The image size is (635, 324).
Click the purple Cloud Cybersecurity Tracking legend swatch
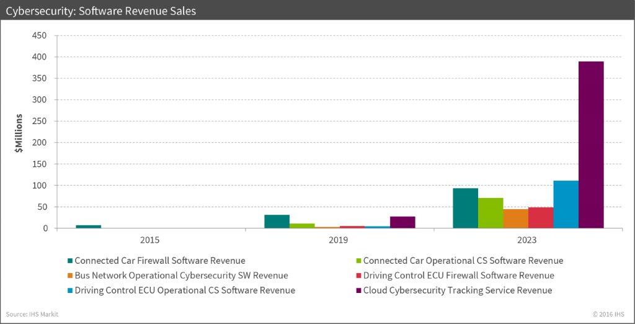tap(358, 290)
